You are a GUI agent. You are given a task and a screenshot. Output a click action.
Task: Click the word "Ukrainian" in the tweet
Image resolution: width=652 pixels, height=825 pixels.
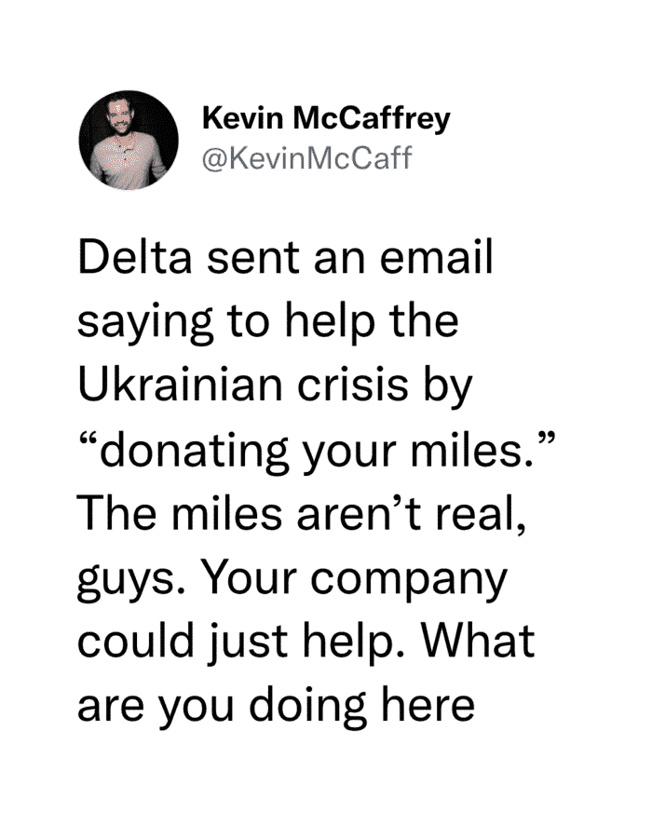coord(181,384)
